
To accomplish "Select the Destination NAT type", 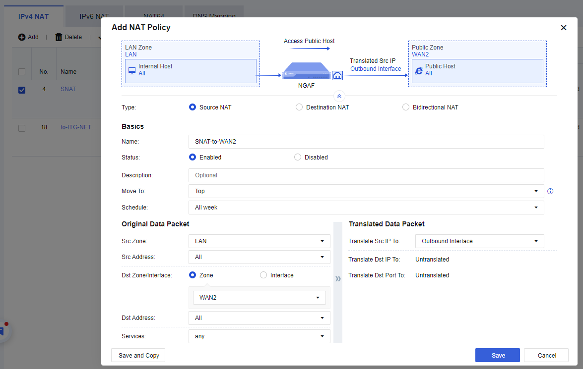I will [299, 107].
